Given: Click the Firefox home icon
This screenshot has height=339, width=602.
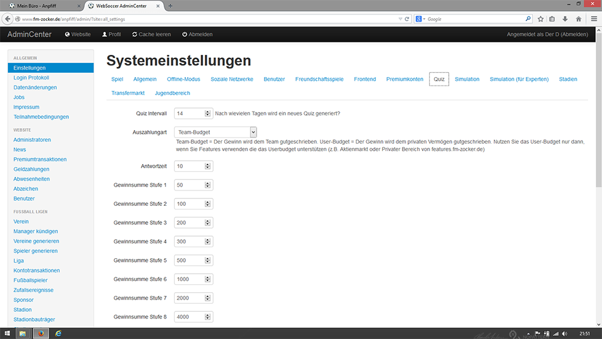Looking at the screenshot, I should [x=578, y=19].
